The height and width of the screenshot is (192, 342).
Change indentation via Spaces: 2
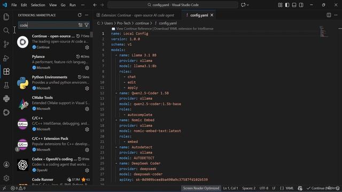point(248,188)
